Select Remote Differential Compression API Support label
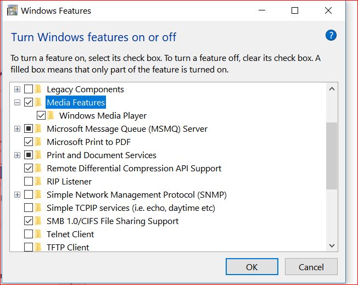 tap(134, 168)
